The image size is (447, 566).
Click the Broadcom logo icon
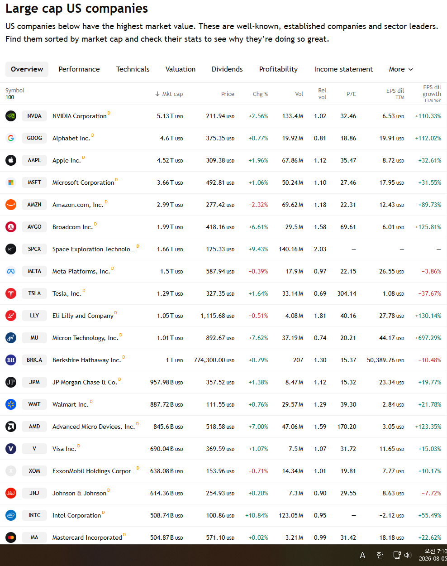pyautogui.click(x=11, y=227)
